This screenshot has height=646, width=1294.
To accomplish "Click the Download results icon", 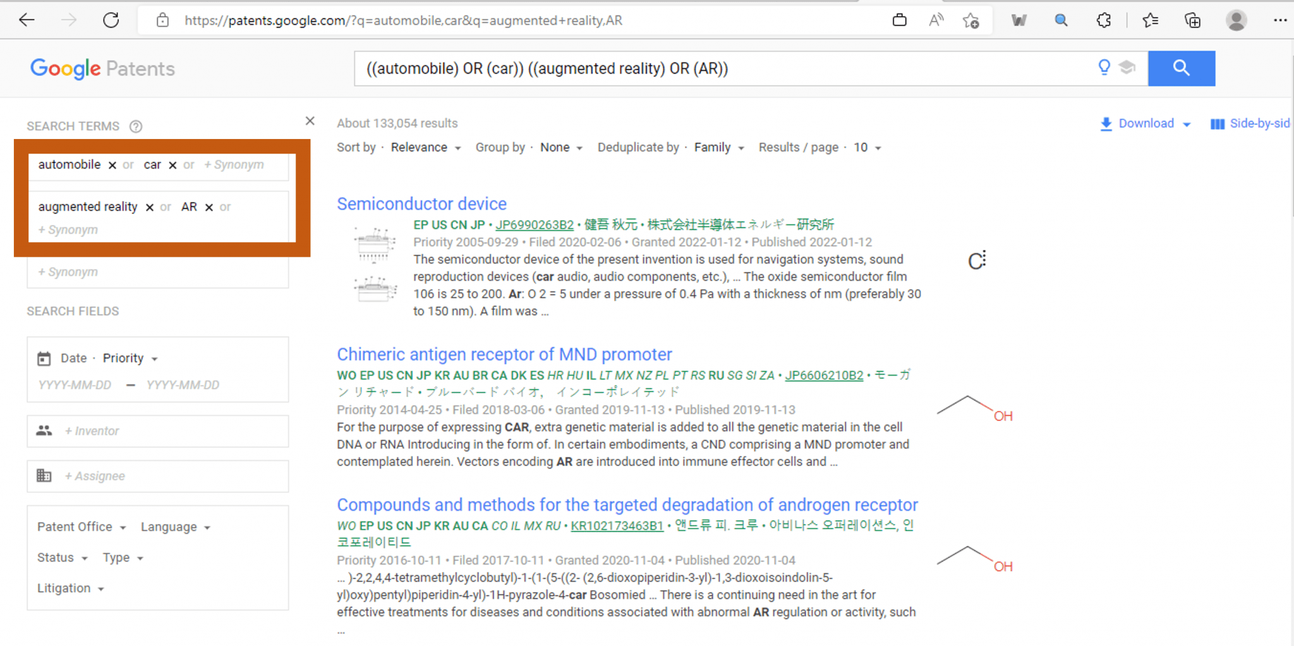I will click(1106, 123).
